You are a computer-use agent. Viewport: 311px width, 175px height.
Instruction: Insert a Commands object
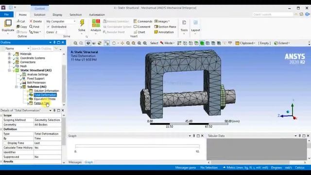(143, 21)
